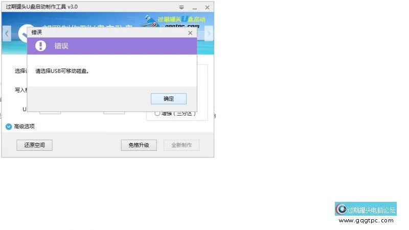
Task: Close the U盘启动制作工具 v3.0 window
Action: pos(207,7)
